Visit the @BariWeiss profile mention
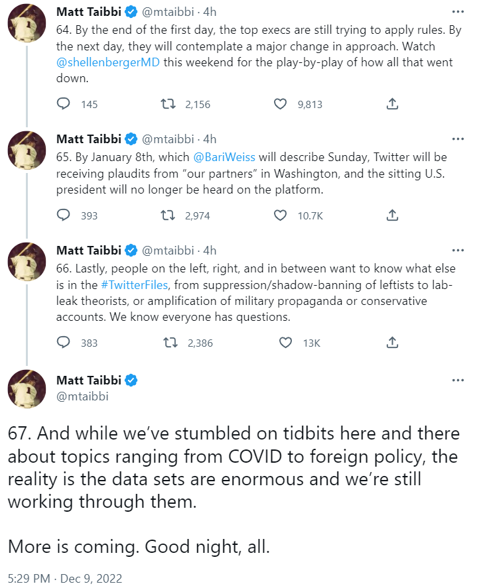 pos(224,157)
